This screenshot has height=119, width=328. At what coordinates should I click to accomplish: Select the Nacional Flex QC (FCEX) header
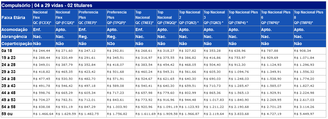coord(44,18)
